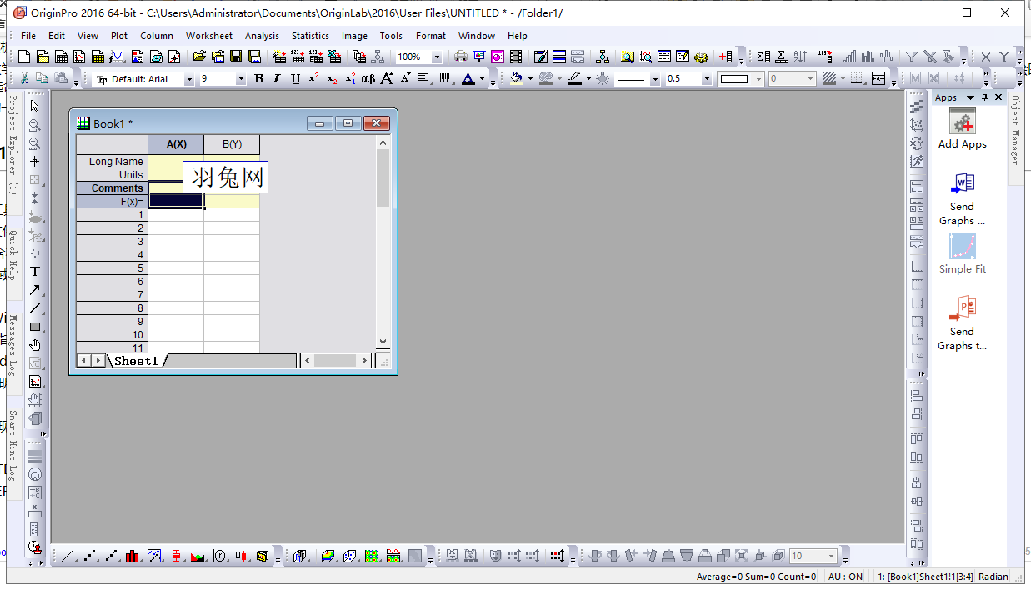The width and height of the screenshot is (1031, 590).
Task: Toggle Bold formatting
Action: [258, 78]
